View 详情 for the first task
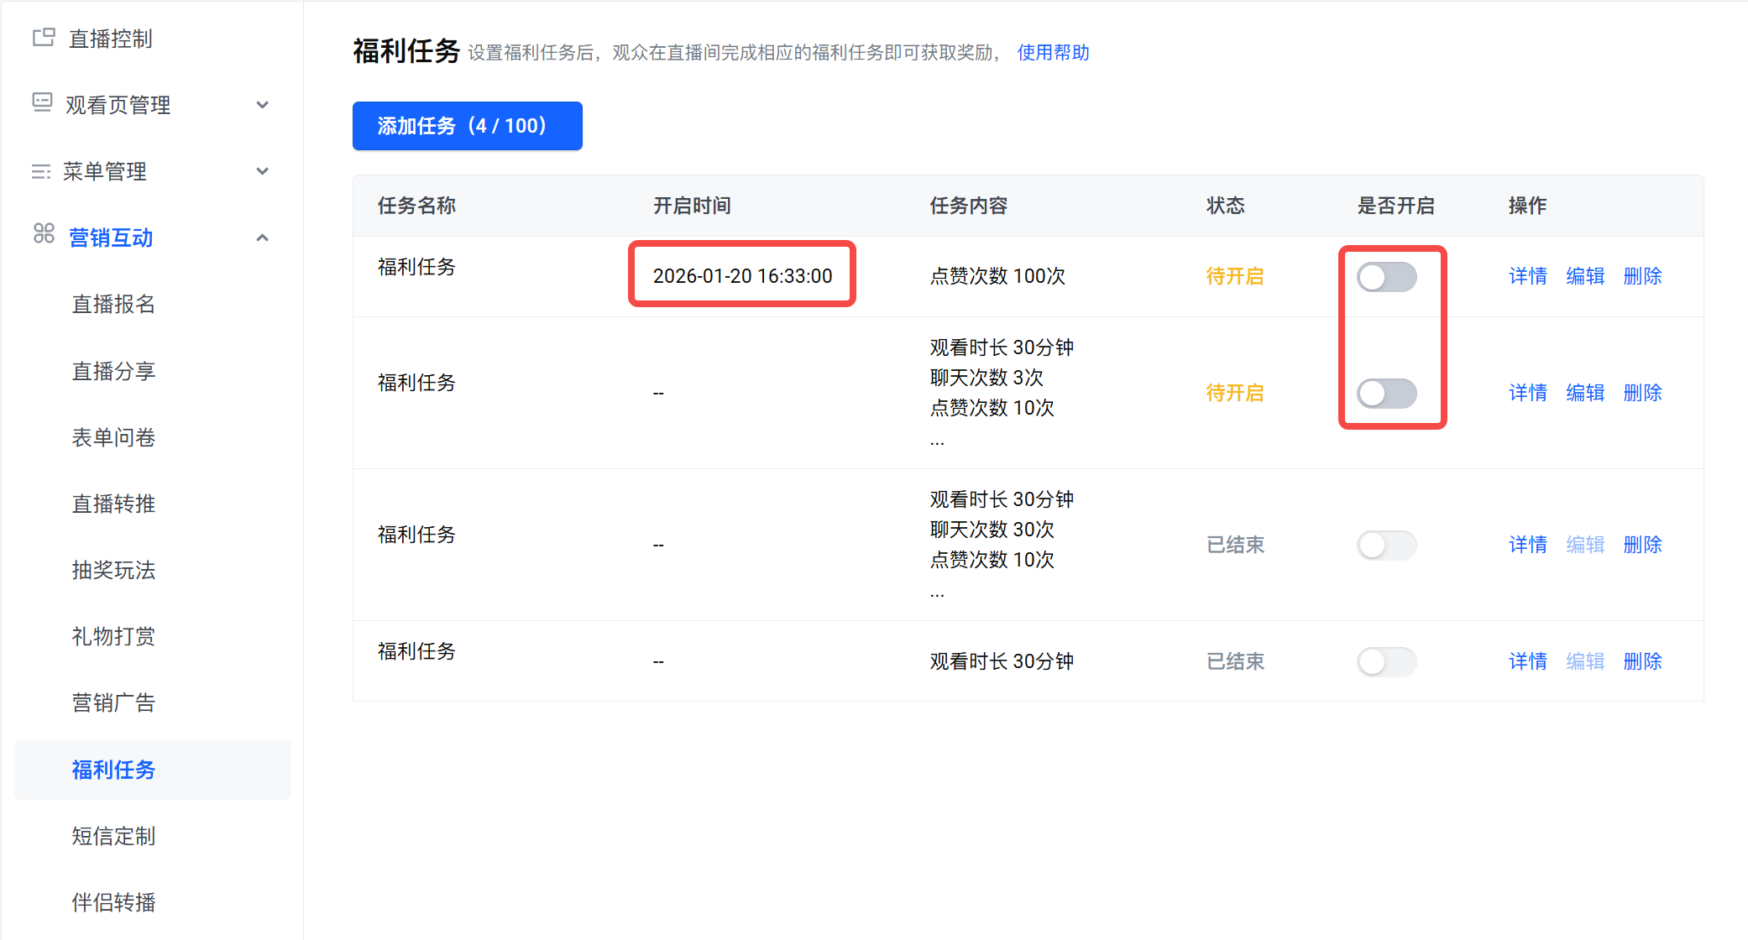The width and height of the screenshot is (1748, 940). pos(1527,276)
